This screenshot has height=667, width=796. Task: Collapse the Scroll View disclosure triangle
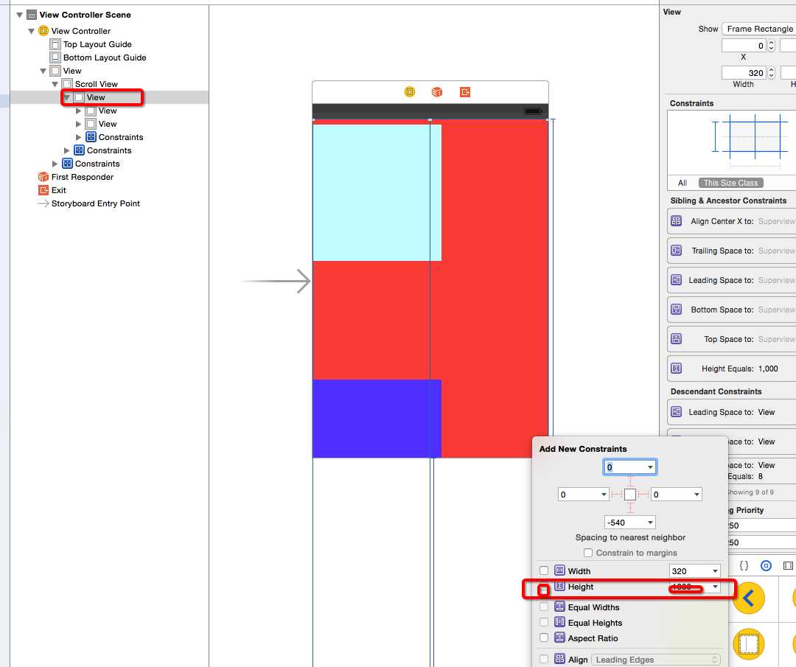tap(55, 84)
